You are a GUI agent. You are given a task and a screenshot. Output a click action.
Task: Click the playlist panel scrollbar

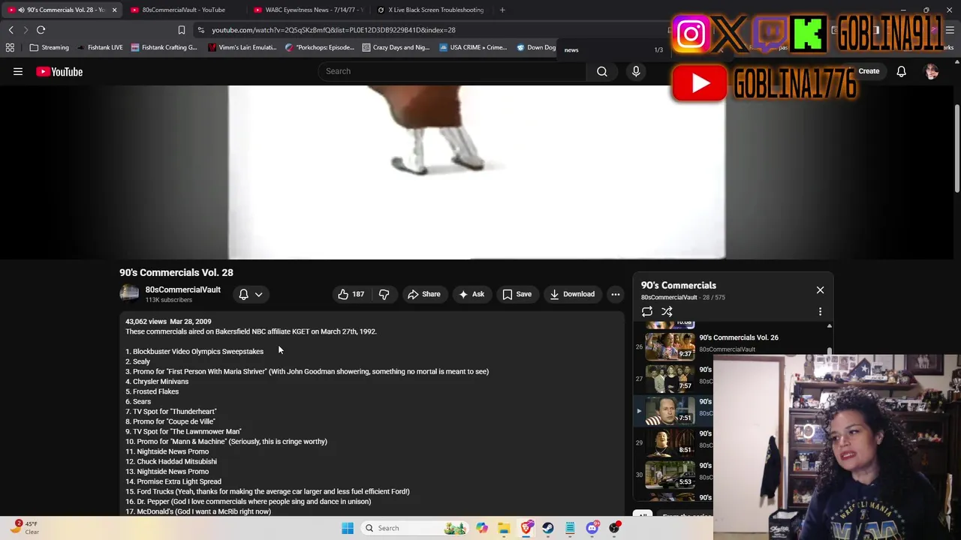click(x=829, y=351)
